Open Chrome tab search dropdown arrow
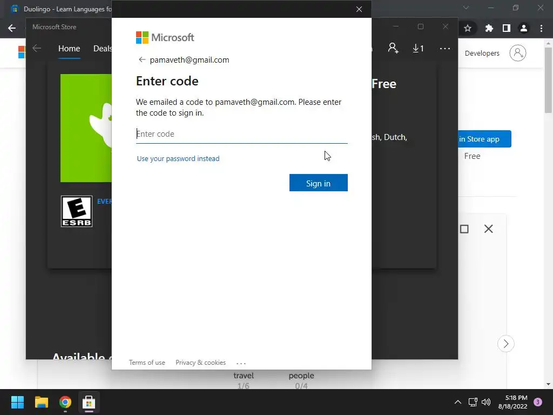Screen dimensions: 553x415 pyautogui.click(x=466, y=8)
